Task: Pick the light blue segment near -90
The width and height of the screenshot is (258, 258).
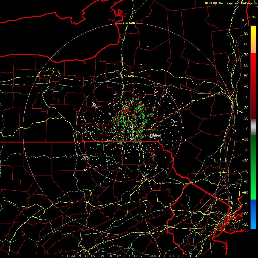Action: coord(253,224)
